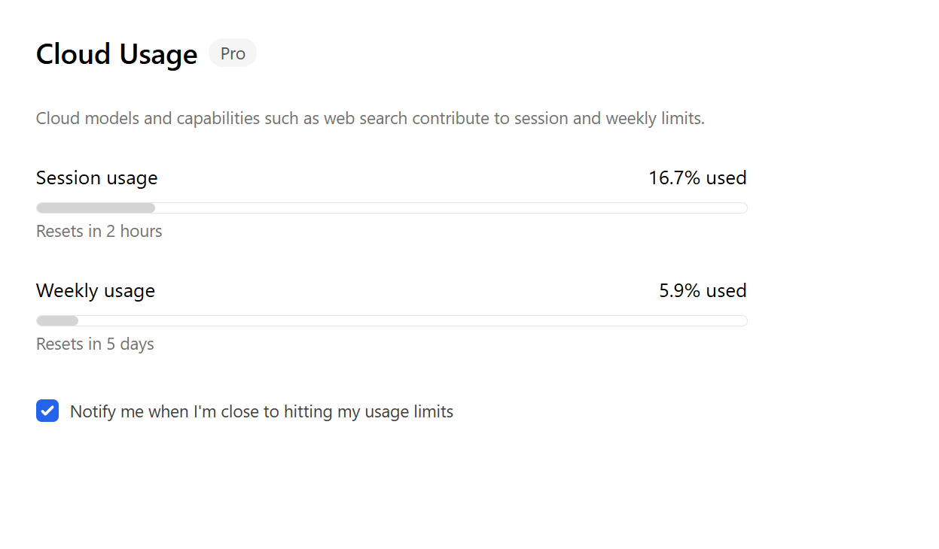Click the filled portion of Session usage bar
Screen dimensions: 939x549
click(96, 208)
